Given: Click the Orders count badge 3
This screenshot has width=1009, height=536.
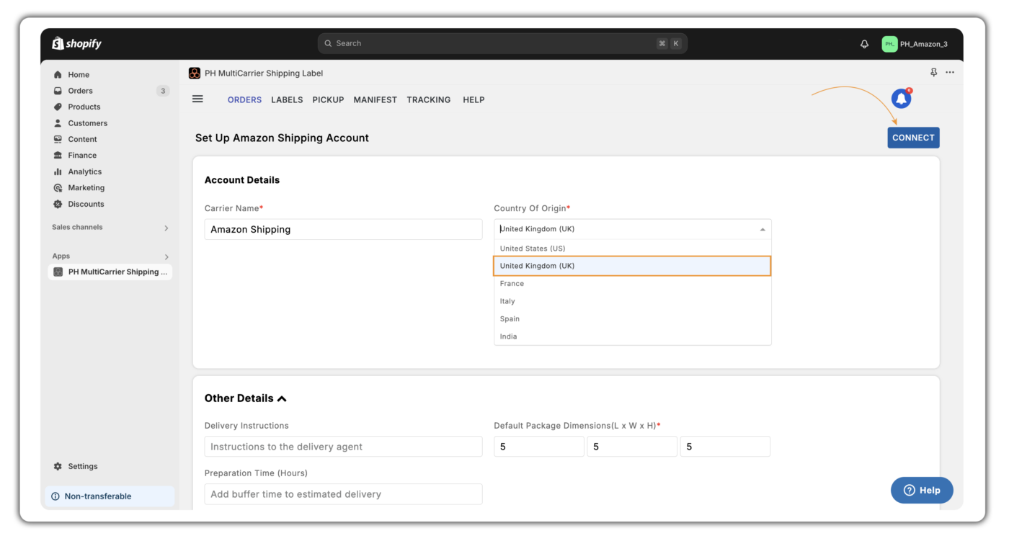Looking at the screenshot, I should (163, 91).
